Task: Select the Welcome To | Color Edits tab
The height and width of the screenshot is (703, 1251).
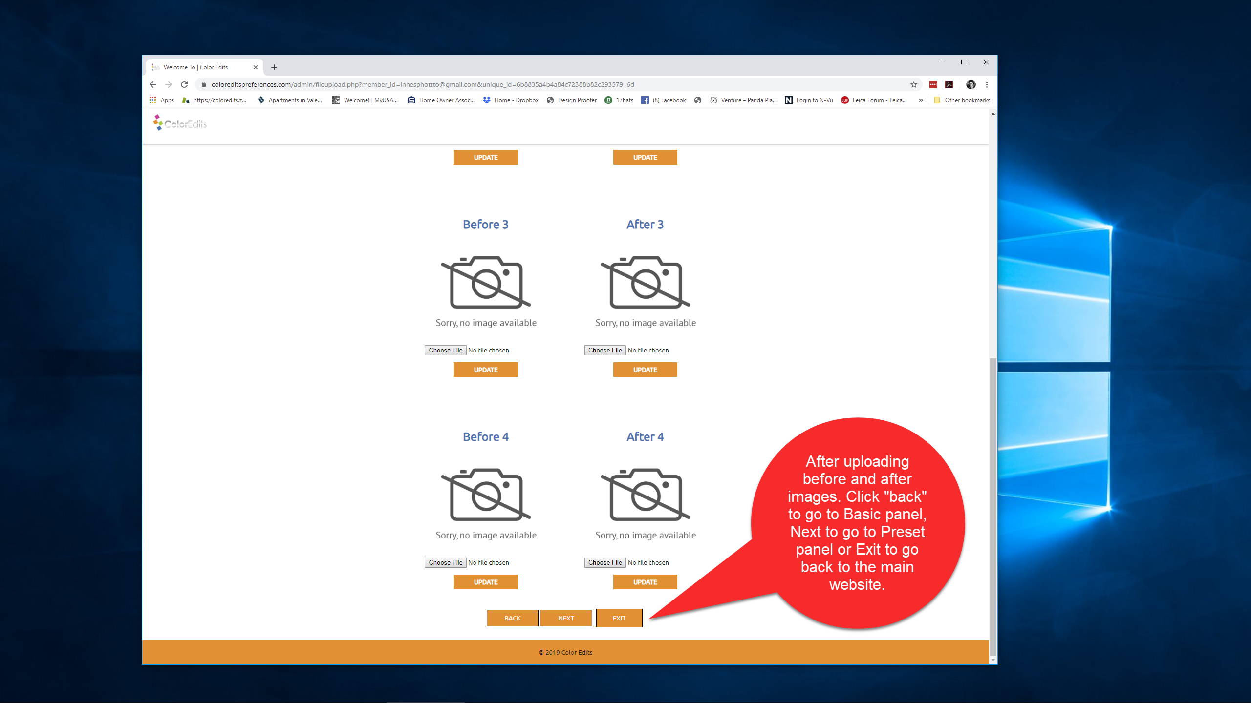Action: (204, 67)
